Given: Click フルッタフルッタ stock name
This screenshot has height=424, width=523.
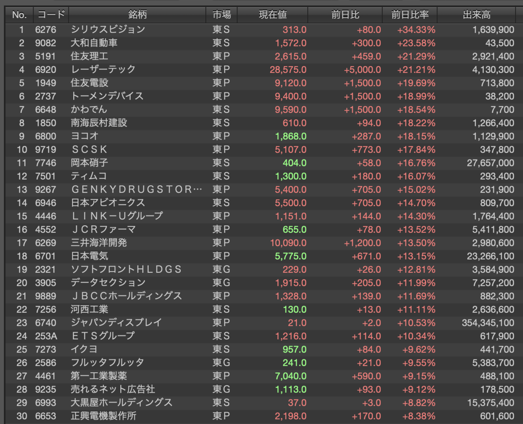Looking at the screenshot, I should click(107, 362).
